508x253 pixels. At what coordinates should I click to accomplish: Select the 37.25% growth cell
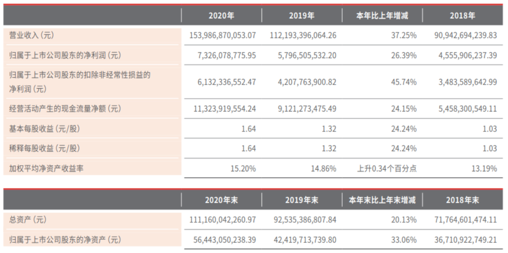pos(403,36)
